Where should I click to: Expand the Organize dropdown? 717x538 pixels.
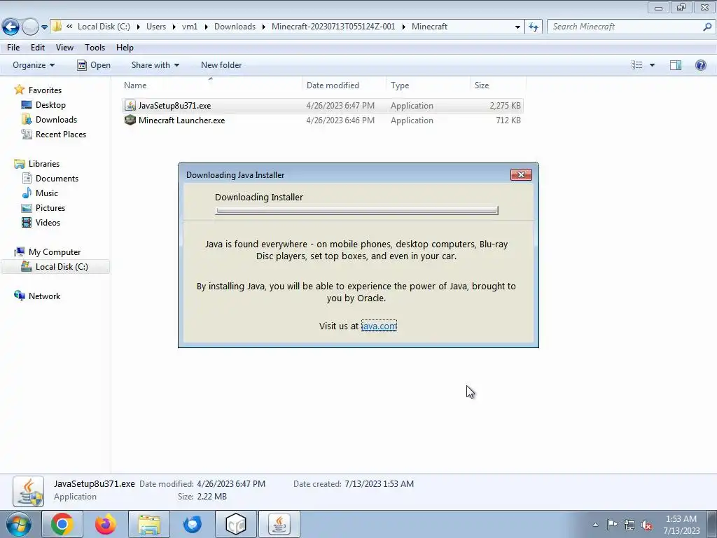pos(34,65)
